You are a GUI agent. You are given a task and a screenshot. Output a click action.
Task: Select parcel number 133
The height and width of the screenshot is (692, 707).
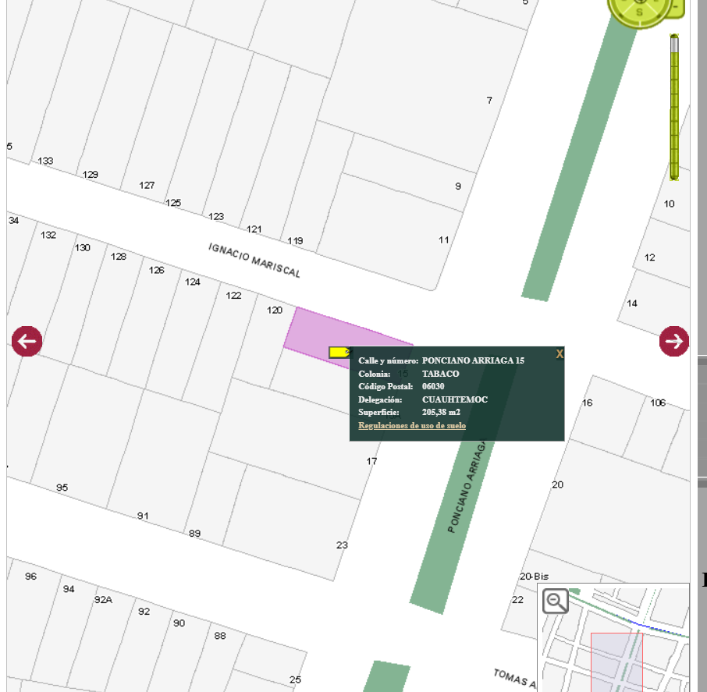pyautogui.click(x=45, y=161)
